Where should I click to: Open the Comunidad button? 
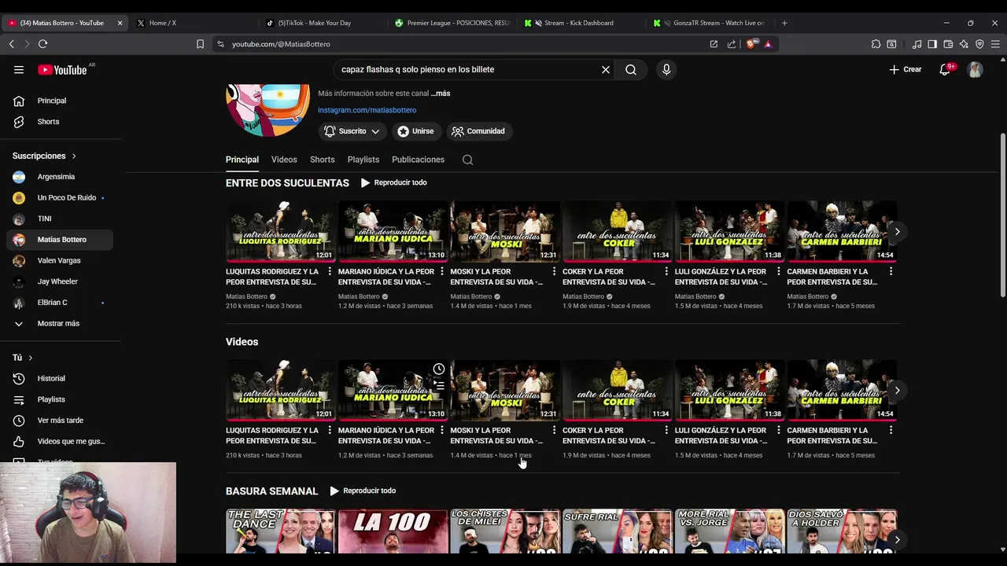click(x=478, y=131)
